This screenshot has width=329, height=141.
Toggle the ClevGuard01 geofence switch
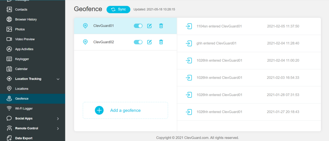pyautogui.click(x=138, y=26)
